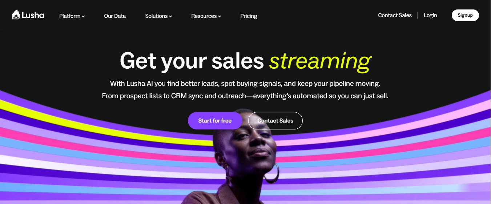The image size is (491, 204).
Task: Open the Platform menu label
Action: coord(70,16)
